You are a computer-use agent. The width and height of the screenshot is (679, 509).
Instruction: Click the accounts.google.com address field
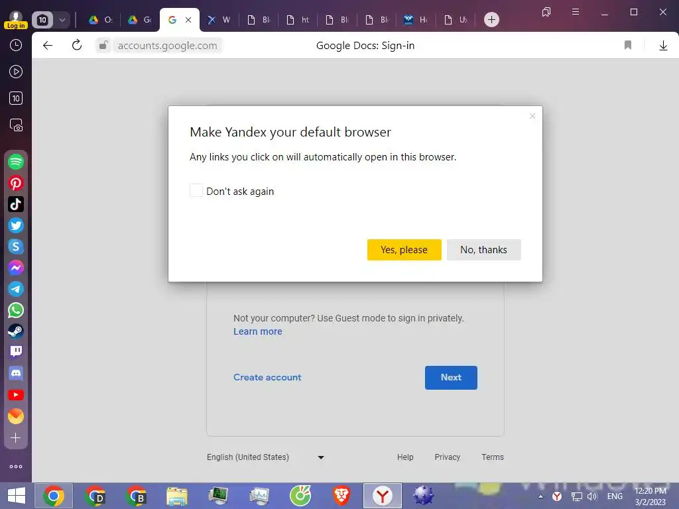pyautogui.click(x=168, y=46)
